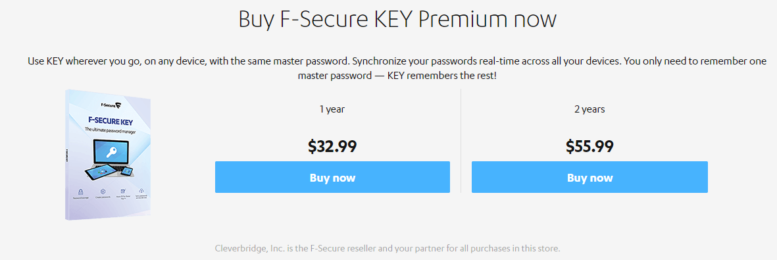This screenshot has width=777, height=260.
Task: Click the Sync passwords cloud icon
Action: tap(141, 191)
